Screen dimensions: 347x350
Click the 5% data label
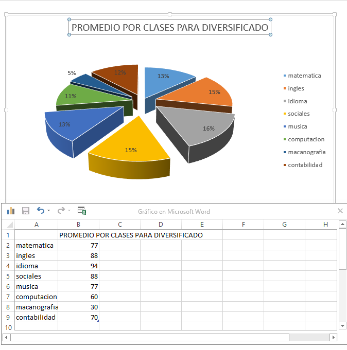click(x=72, y=73)
